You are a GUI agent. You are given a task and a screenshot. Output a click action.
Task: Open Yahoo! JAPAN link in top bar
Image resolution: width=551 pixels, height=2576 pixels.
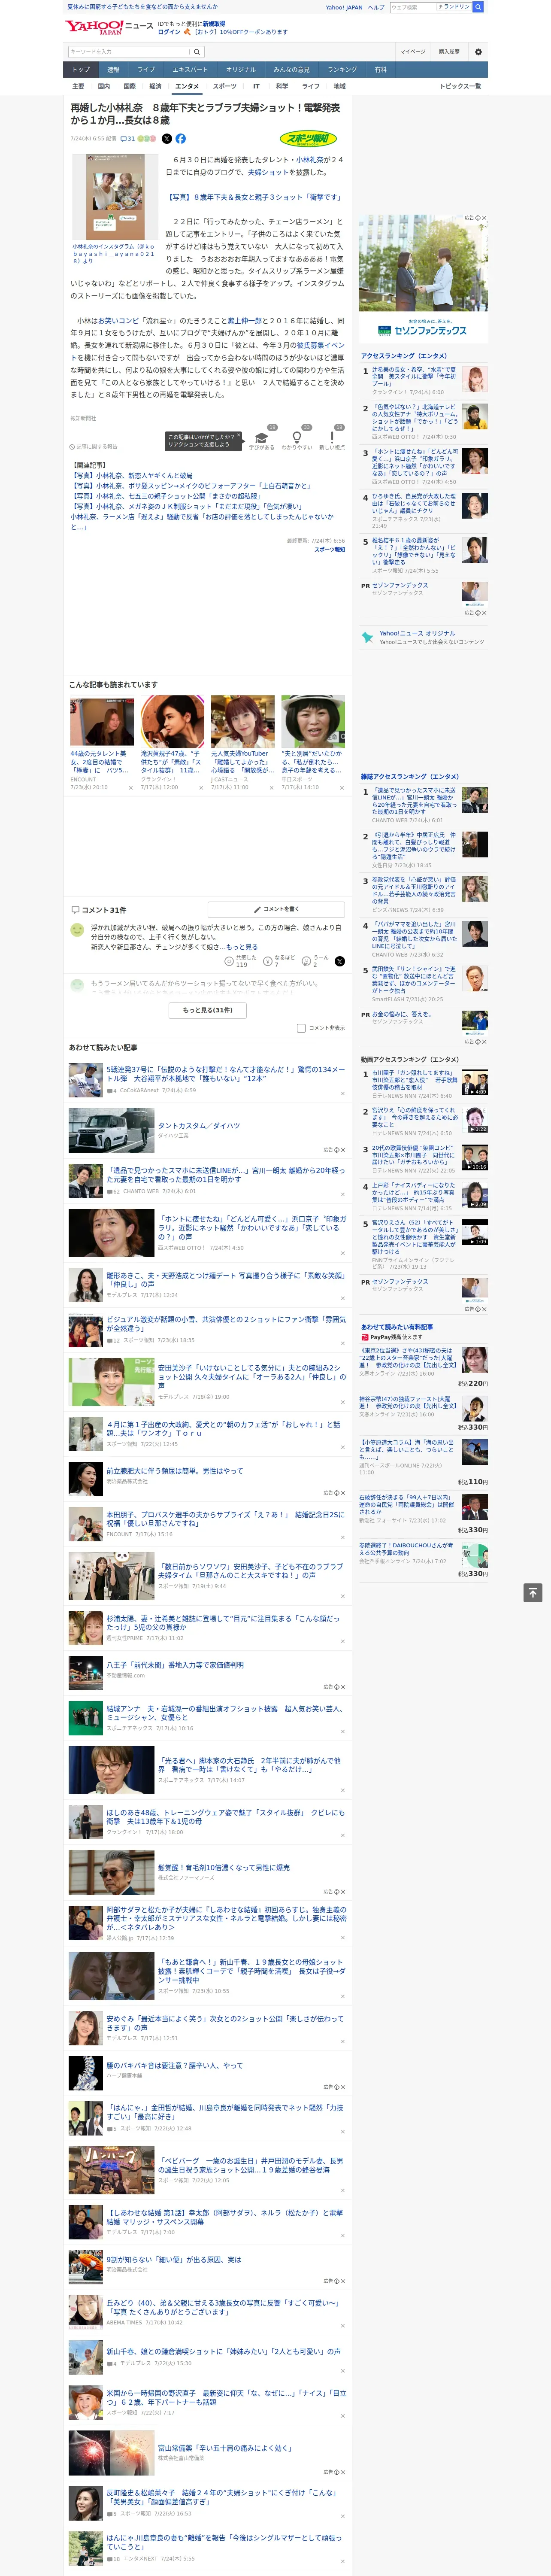click(344, 7)
